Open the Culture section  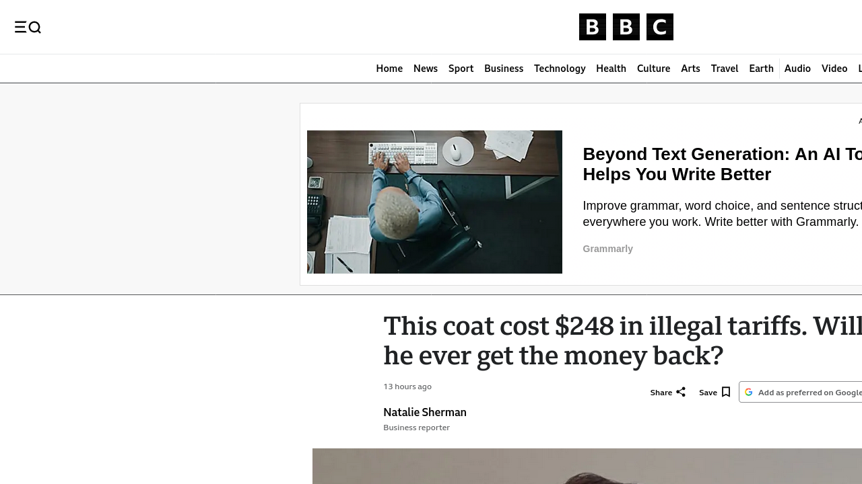(x=654, y=69)
